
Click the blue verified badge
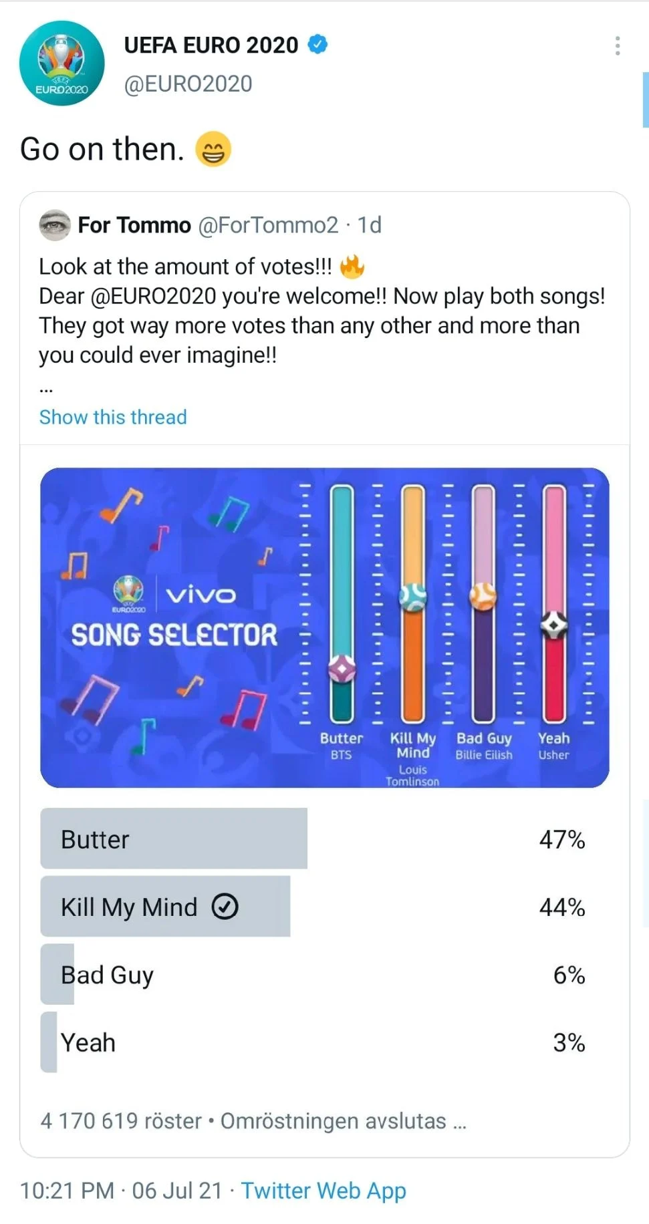[x=317, y=45]
